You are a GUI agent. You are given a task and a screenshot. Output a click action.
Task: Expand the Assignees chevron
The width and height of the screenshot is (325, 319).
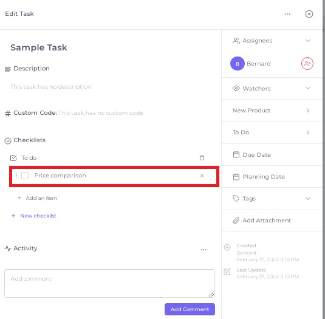[308, 41]
